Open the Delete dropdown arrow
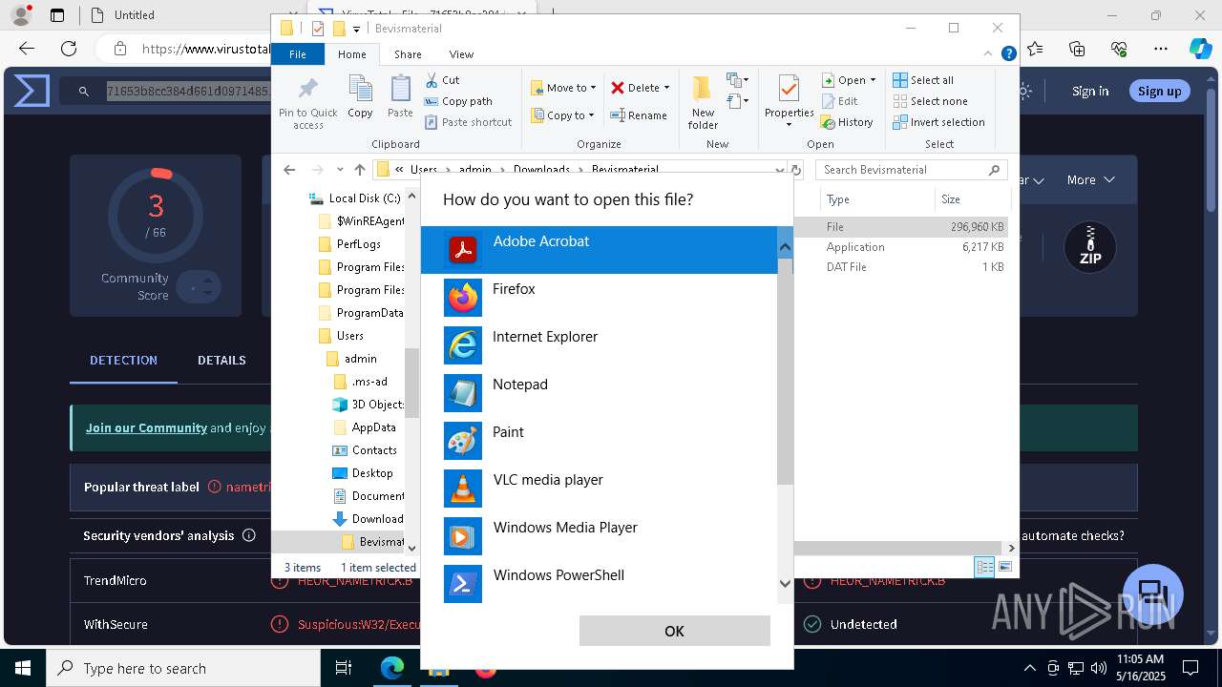The height and width of the screenshot is (687, 1222). 666,88
